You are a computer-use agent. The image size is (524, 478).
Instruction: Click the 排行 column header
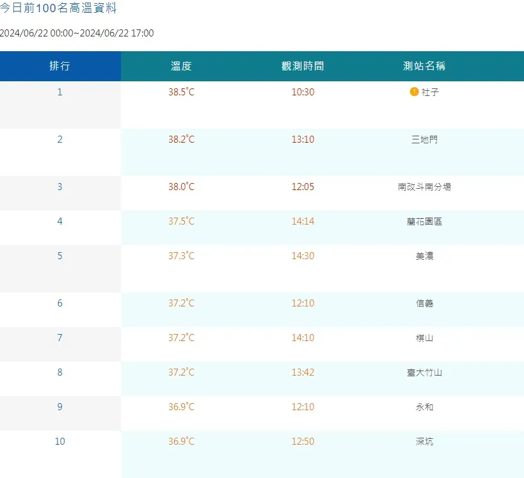(x=60, y=66)
